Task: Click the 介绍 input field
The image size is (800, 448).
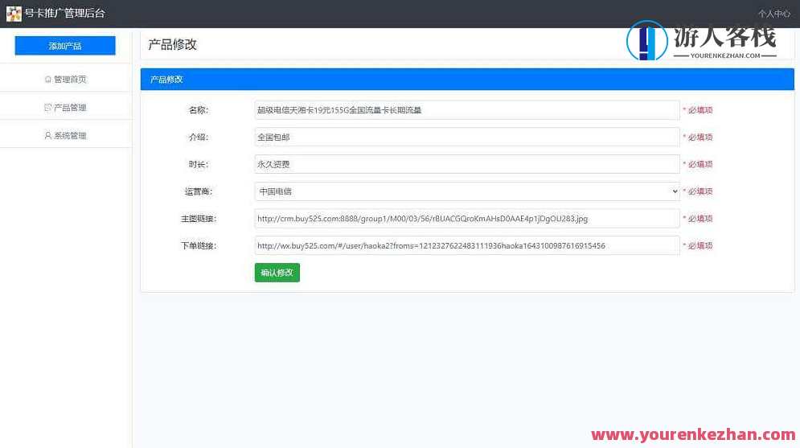Action: [467, 137]
